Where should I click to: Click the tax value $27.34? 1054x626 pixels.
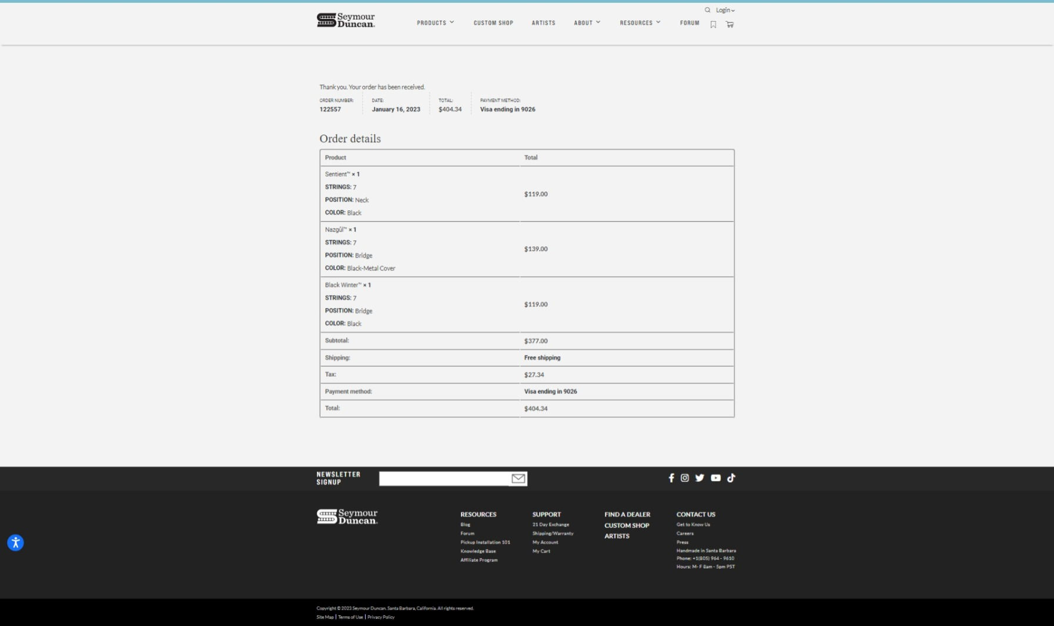click(534, 375)
